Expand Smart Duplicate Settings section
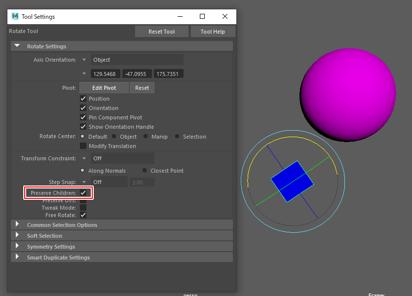The height and width of the screenshot is (296, 412). [18, 257]
